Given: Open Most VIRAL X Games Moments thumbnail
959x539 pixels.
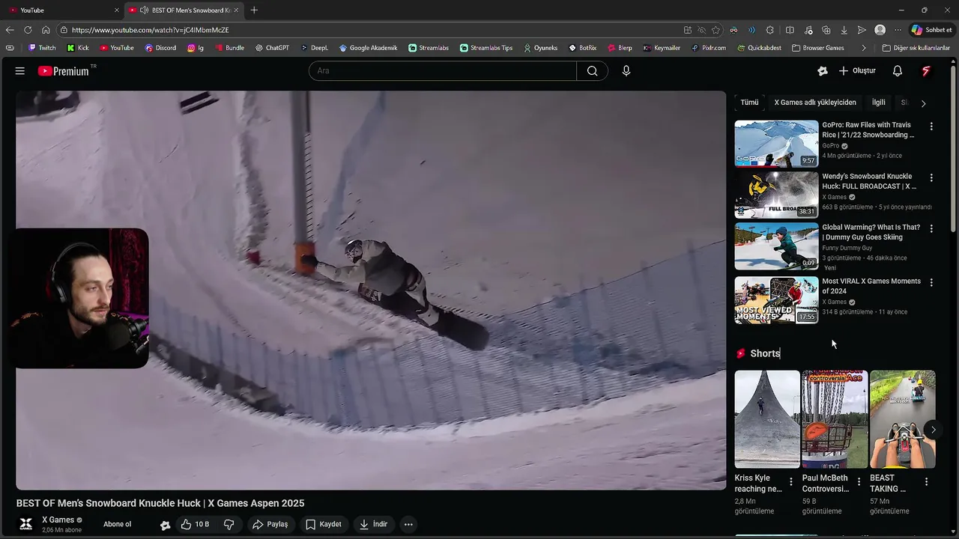Looking at the screenshot, I should (x=776, y=300).
